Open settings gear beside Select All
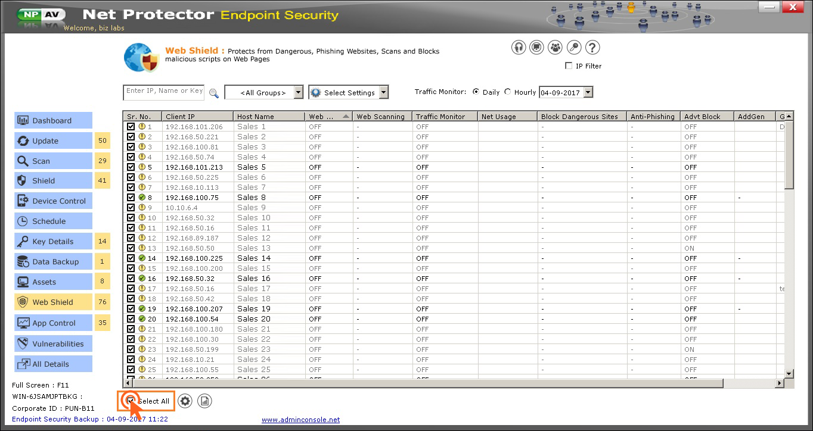This screenshot has height=431, width=813. [x=185, y=401]
